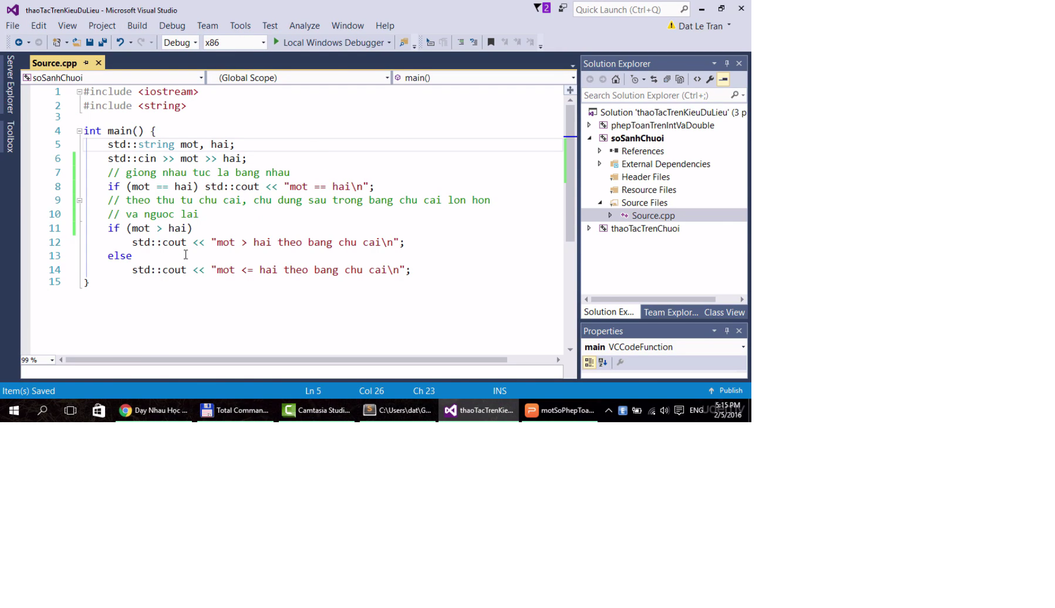Open the Build menu

click(136, 26)
